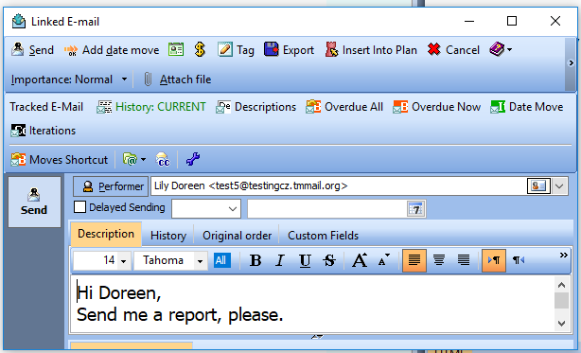Toggle center alignment
581x353 pixels.
439,260
